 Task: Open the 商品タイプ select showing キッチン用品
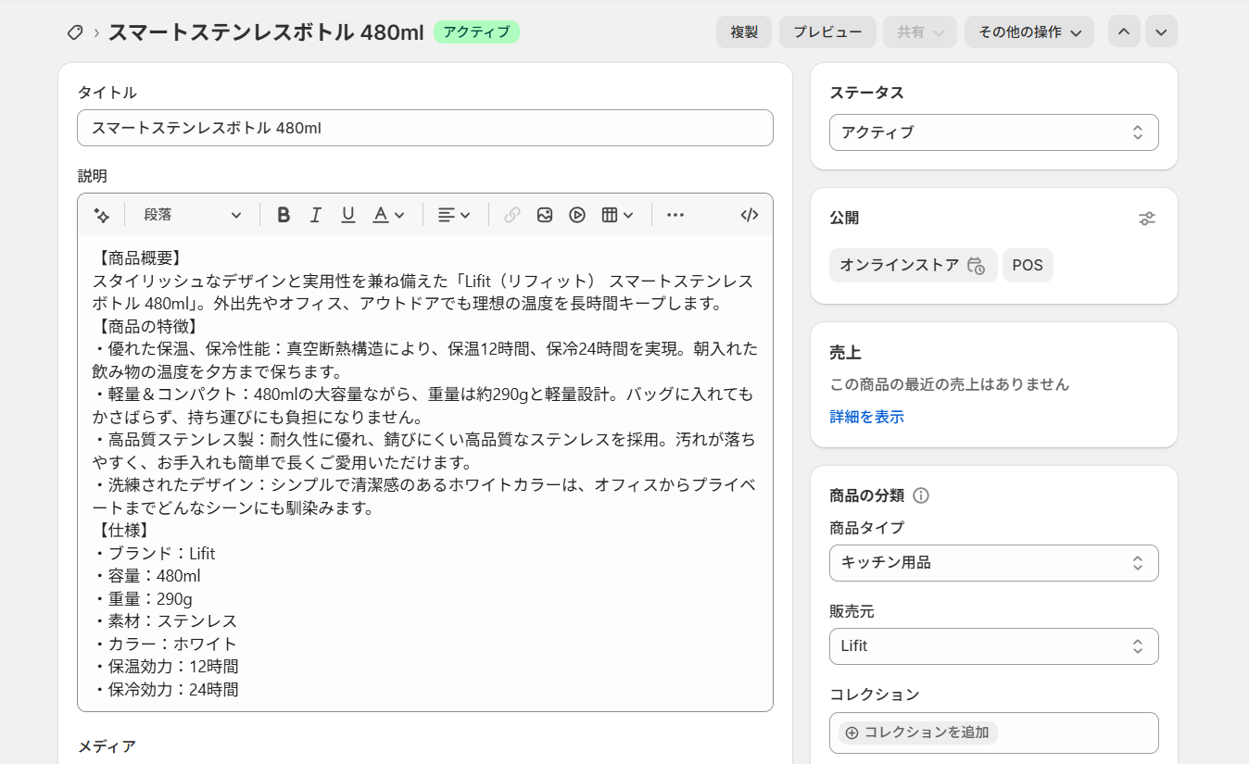[x=993, y=563]
